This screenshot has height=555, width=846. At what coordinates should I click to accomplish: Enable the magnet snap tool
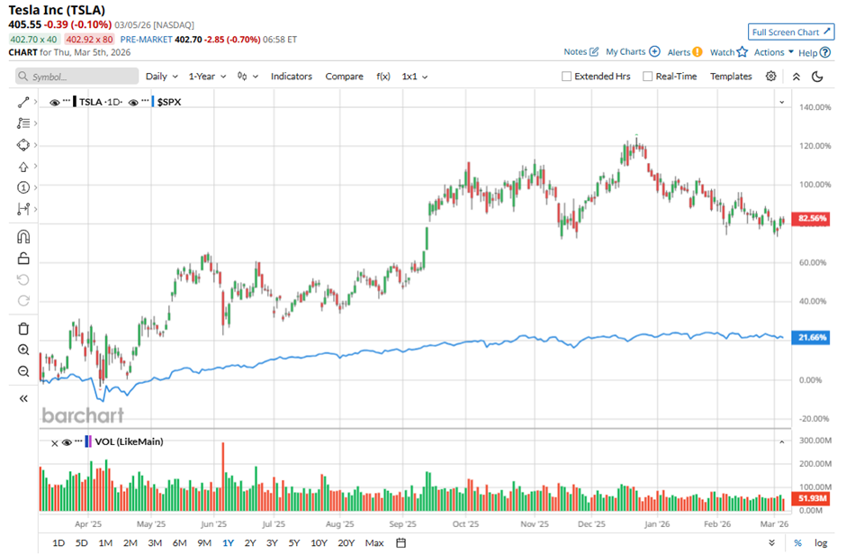click(23, 237)
